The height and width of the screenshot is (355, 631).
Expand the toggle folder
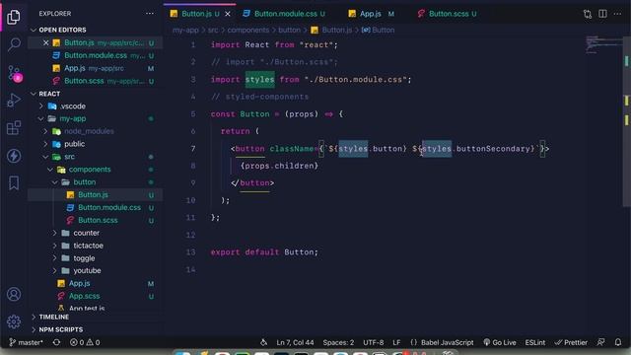click(84, 258)
